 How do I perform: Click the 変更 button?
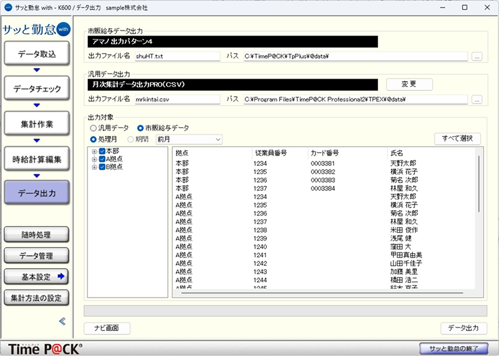tap(409, 84)
